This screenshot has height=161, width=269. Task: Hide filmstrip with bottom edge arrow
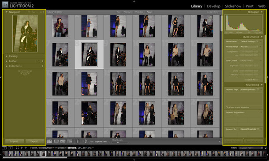pyautogui.click(x=134, y=160)
